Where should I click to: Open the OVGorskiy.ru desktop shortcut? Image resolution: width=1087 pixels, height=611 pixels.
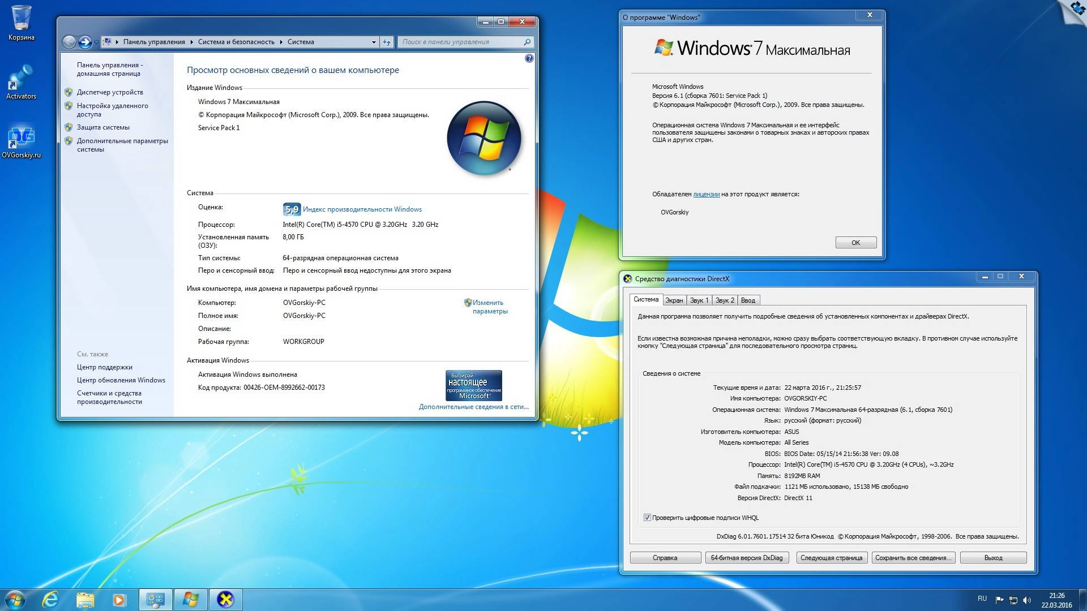coord(21,141)
